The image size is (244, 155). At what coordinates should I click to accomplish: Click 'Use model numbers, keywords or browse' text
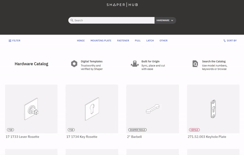pos(215,67)
